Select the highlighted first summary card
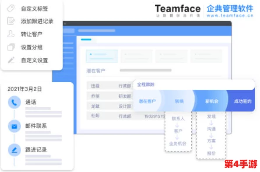This screenshot has width=260, height=172. (102, 56)
